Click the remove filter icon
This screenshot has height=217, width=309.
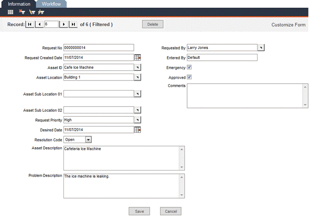[x=22, y=12]
